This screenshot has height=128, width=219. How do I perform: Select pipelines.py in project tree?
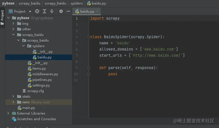click(42, 80)
